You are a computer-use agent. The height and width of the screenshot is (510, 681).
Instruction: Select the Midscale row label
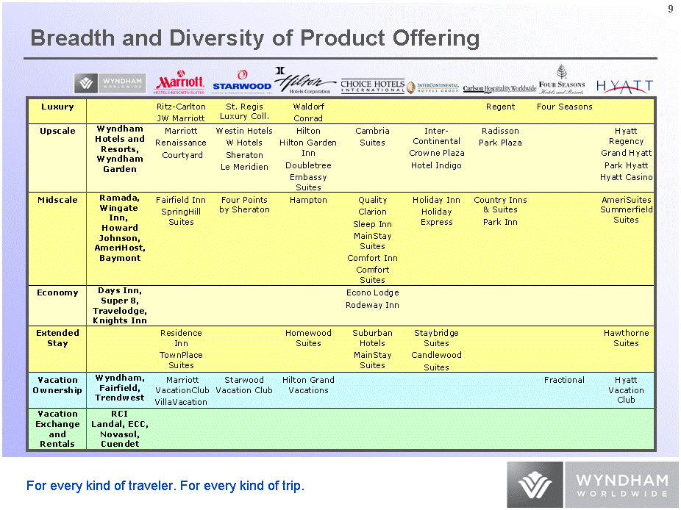pos(57,200)
